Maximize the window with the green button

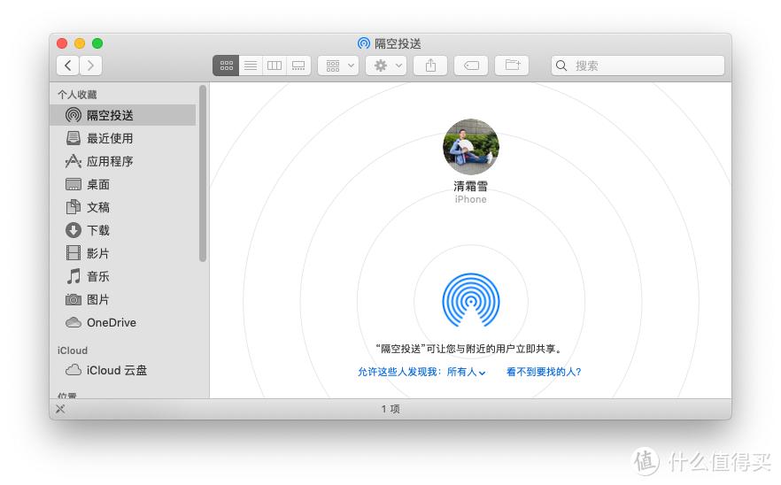click(x=97, y=43)
